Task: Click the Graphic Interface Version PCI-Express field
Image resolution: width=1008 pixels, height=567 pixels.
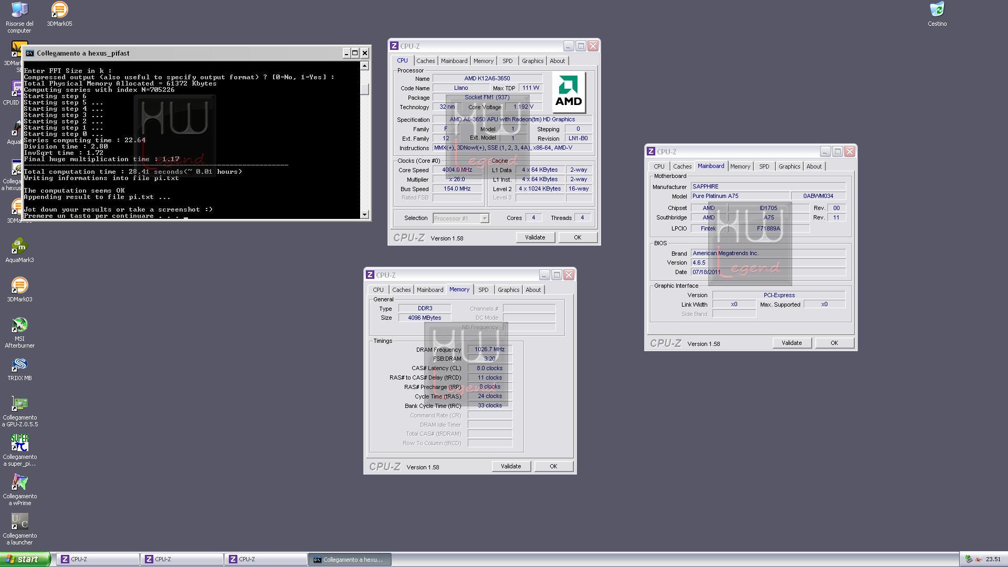Action: pos(779,295)
